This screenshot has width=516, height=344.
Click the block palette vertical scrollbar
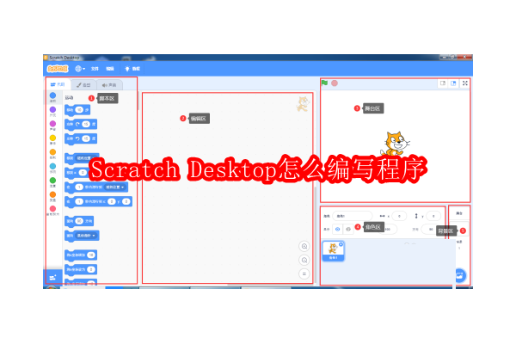(x=138, y=102)
